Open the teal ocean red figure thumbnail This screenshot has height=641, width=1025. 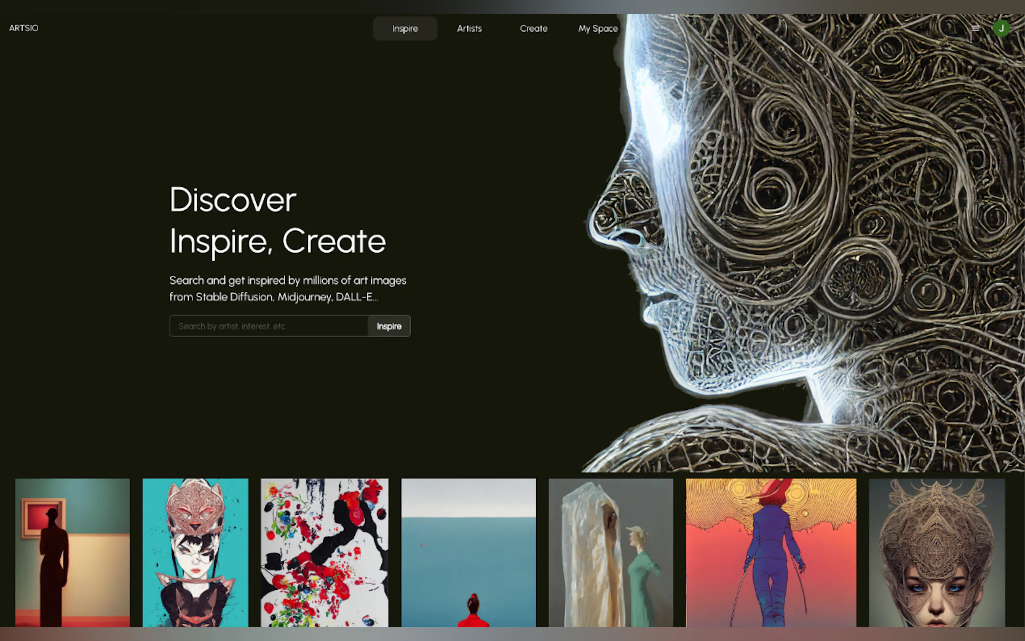coord(468,552)
